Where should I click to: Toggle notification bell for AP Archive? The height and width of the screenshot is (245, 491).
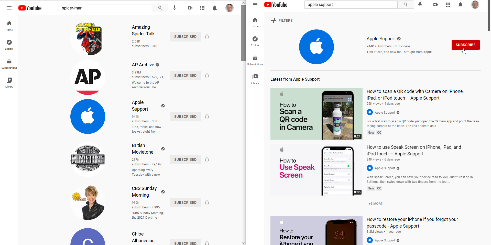pos(207,76)
